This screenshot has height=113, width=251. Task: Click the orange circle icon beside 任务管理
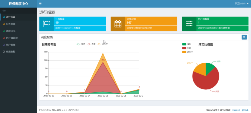click(x=4, y=24)
